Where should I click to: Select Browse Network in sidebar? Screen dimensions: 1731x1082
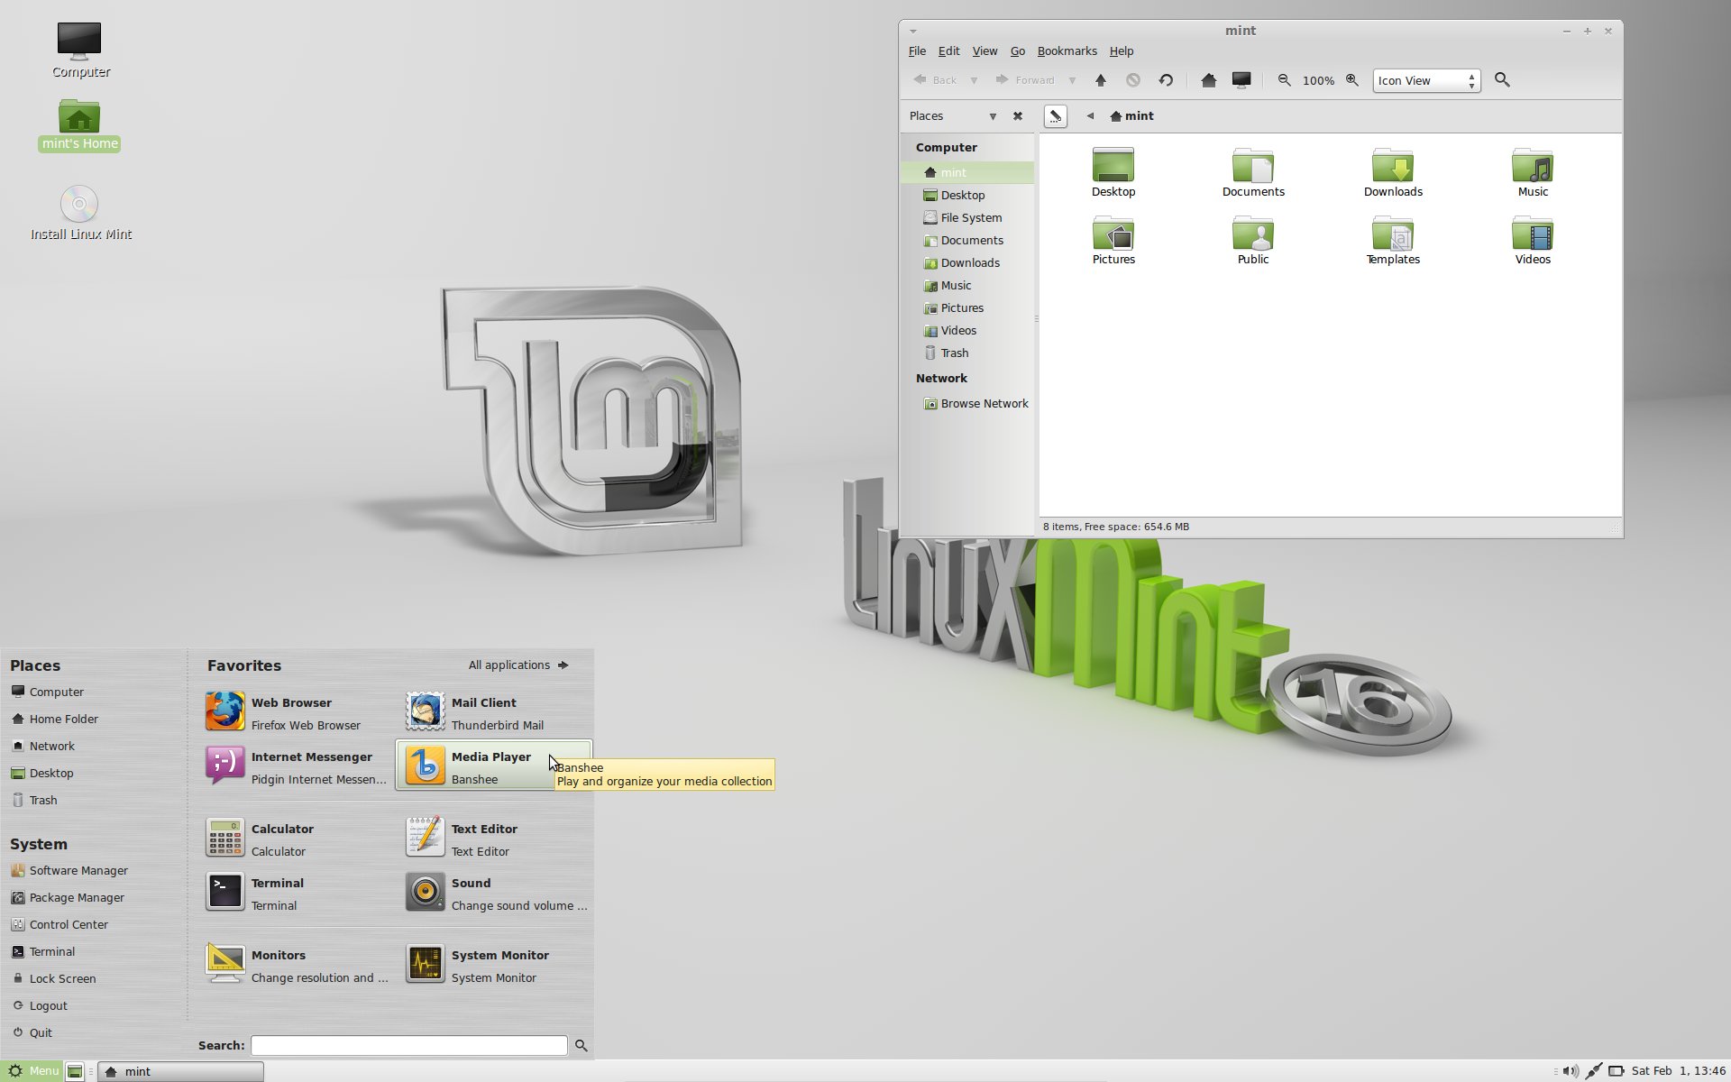click(x=967, y=403)
